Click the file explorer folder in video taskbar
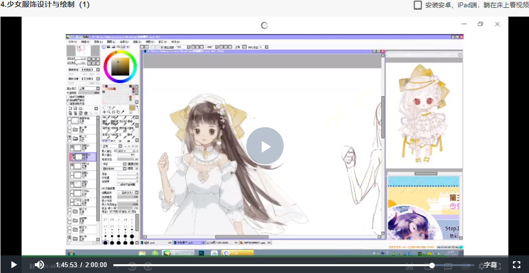 142,253
